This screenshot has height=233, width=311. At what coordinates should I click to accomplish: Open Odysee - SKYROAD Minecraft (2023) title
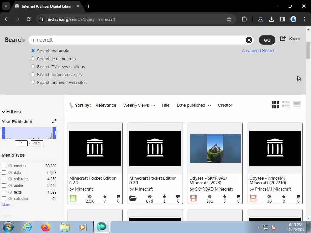click(208, 180)
